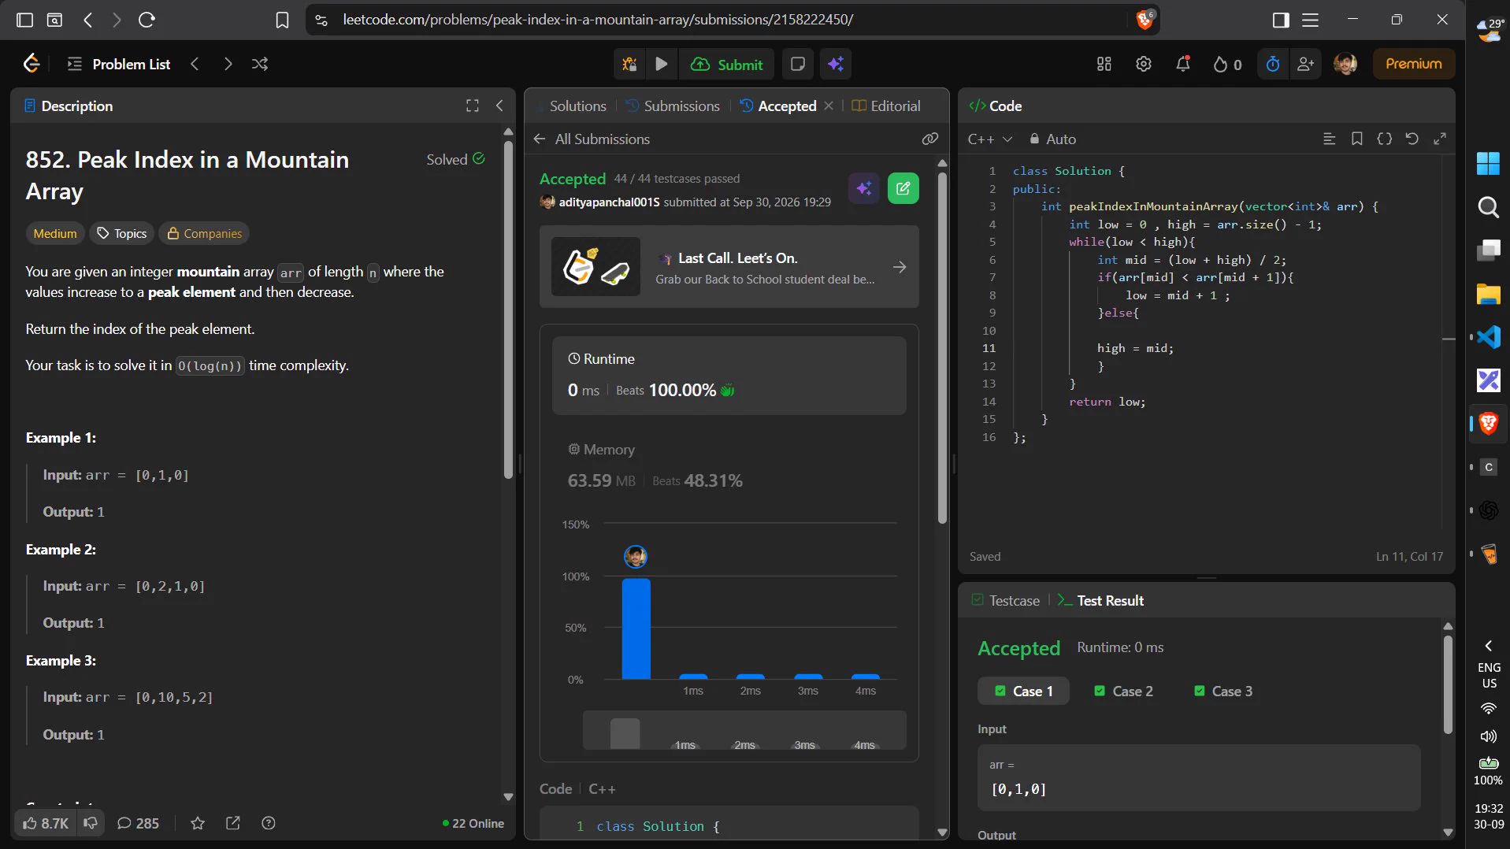Star the problem as favorite
This screenshot has height=849, width=1510.
tap(198, 823)
